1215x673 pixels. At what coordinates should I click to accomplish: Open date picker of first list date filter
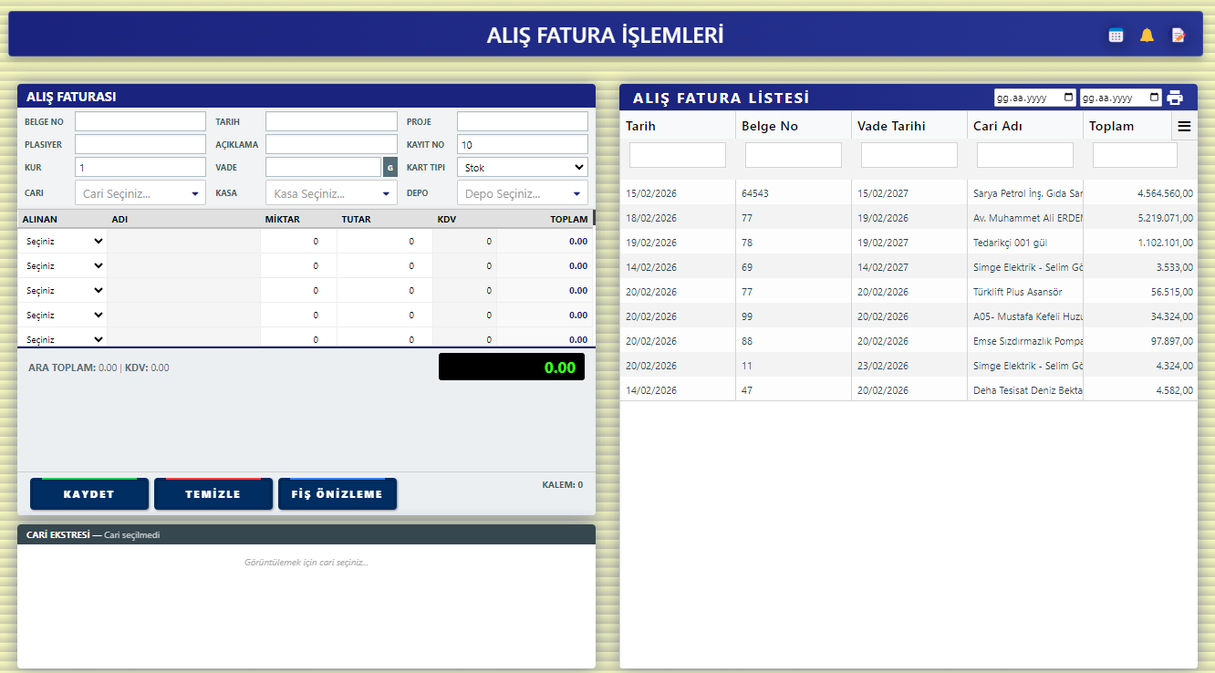tap(1067, 98)
